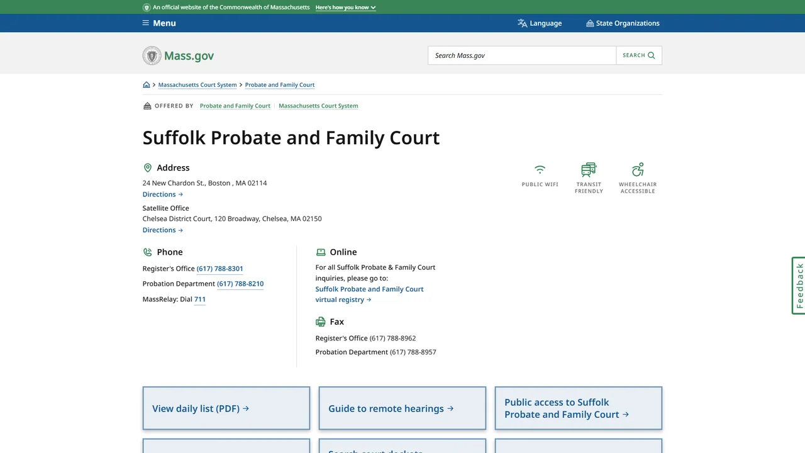The height and width of the screenshot is (453, 805).
Task: Click the Register's Office fax number (617) 788-8962
Action: (x=393, y=338)
